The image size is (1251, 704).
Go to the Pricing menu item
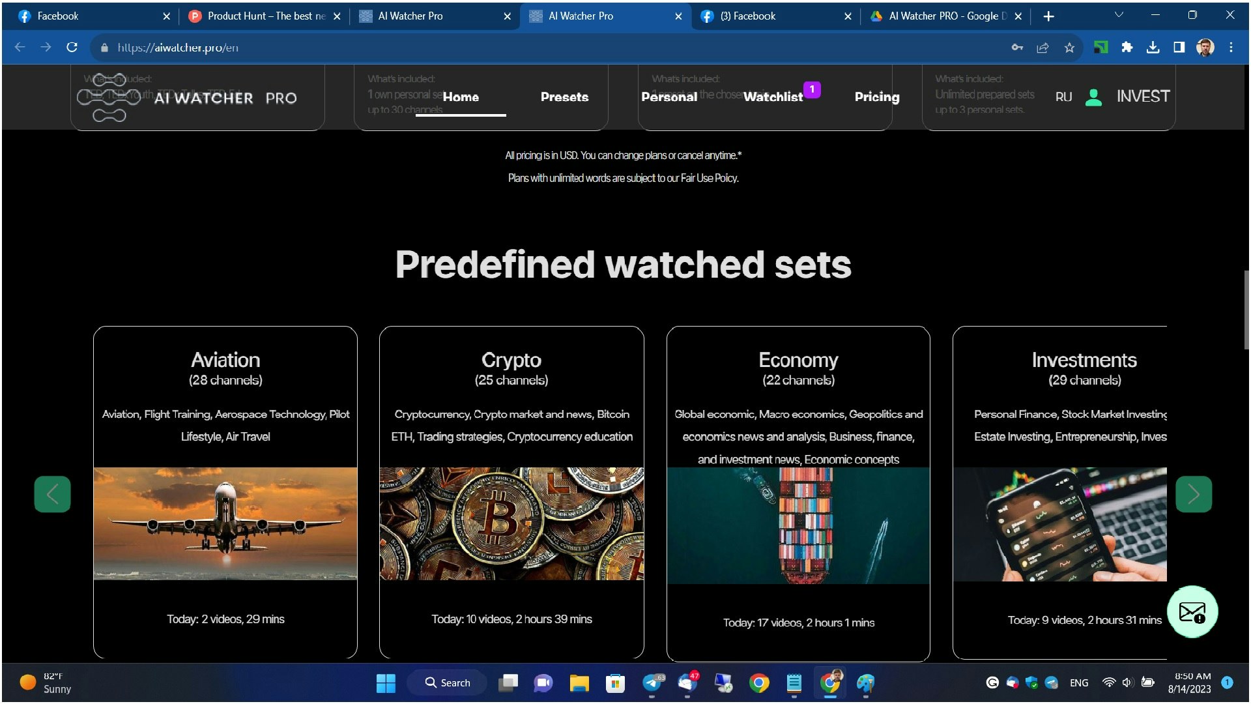pos(877,97)
